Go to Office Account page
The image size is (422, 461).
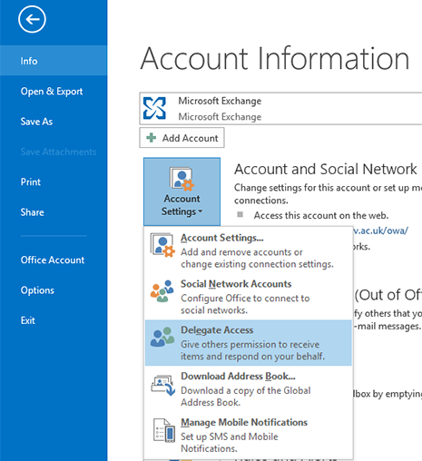pyautogui.click(x=53, y=260)
